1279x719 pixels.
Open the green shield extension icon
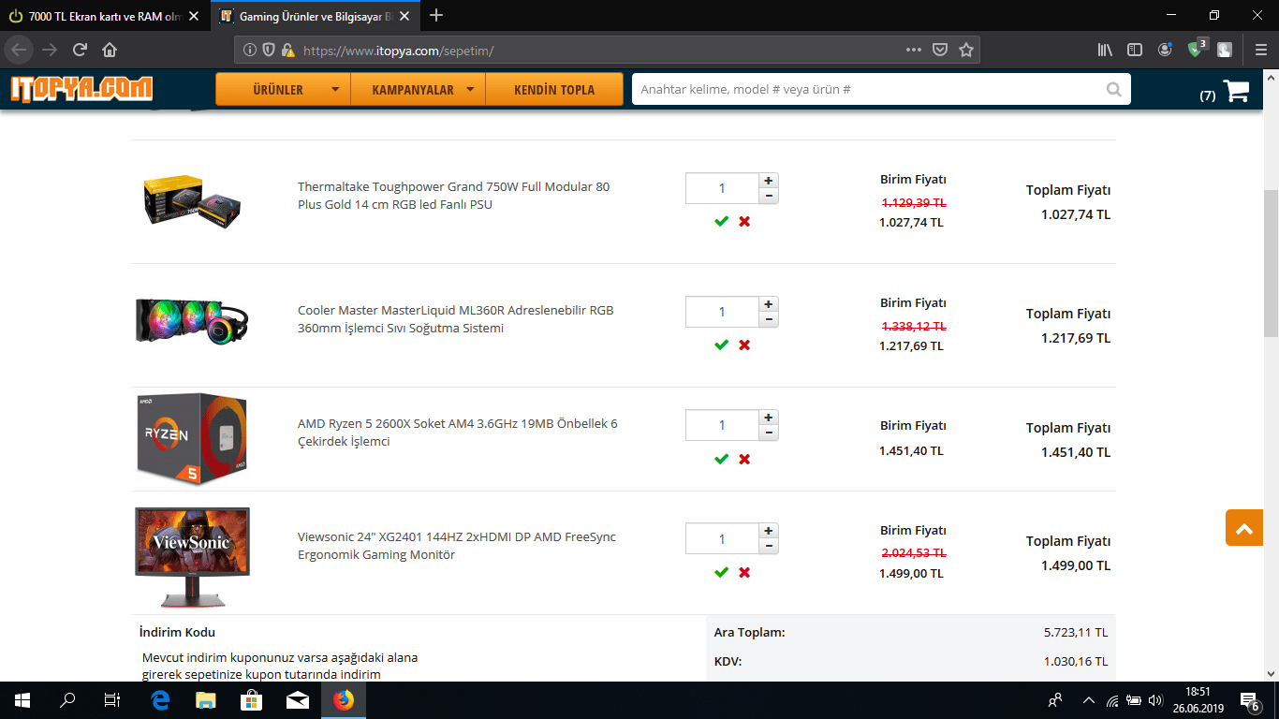click(x=1196, y=48)
